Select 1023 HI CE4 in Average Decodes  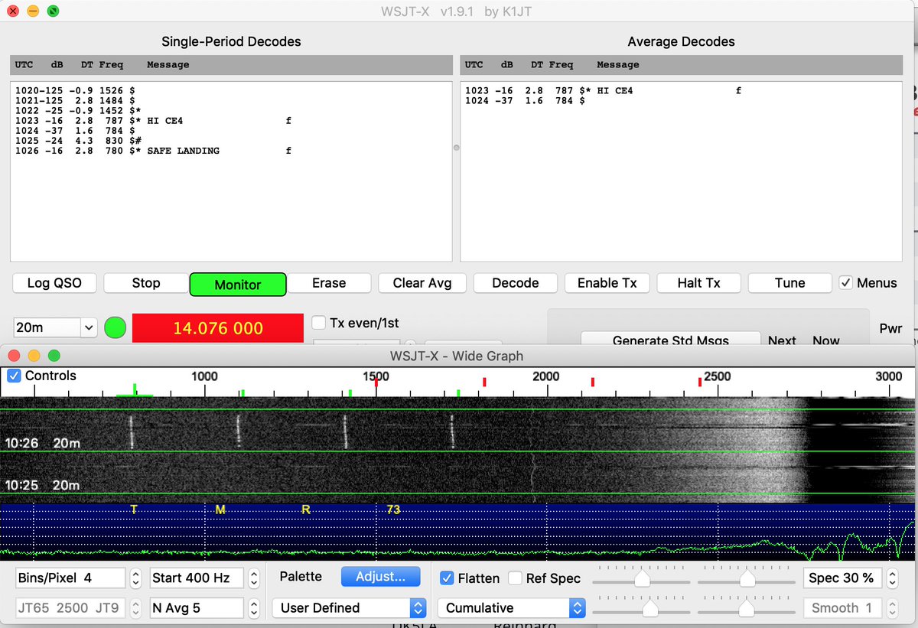pyautogui.click(x=603, y=91)
